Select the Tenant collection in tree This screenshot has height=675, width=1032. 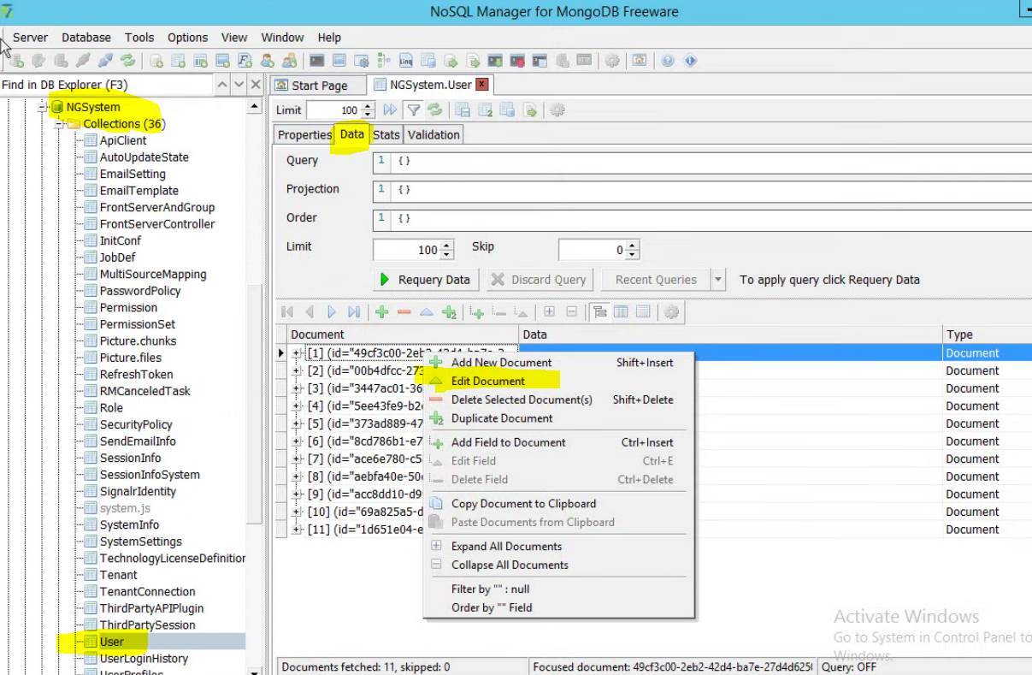pyautogui.click(x=118, y=575)
